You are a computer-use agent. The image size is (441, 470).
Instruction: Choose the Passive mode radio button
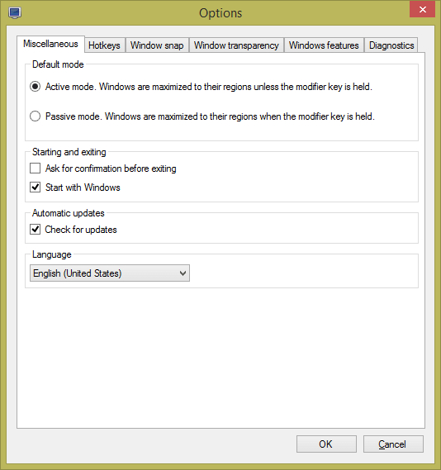pos(35,116)
